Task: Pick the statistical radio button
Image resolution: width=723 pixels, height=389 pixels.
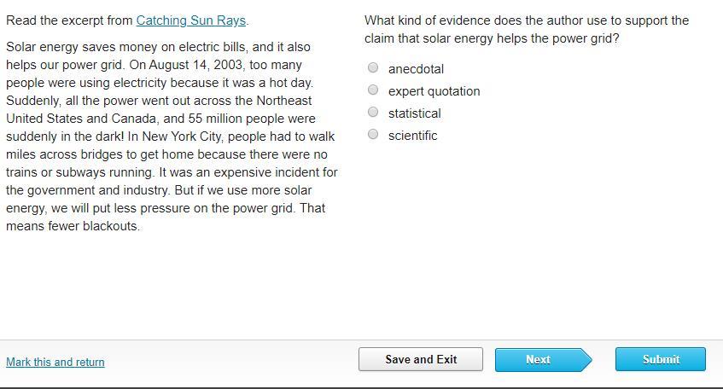Action: pyautogui.click(x=373, y=113)
